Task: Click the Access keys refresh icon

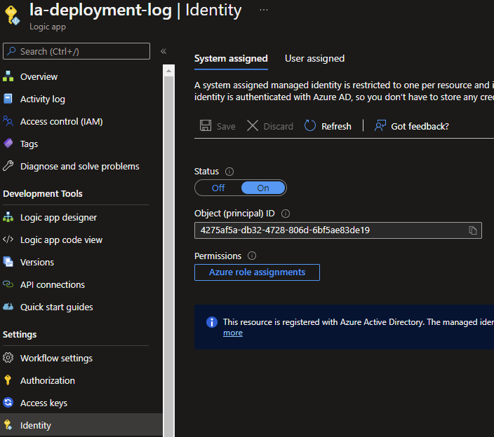Action: coord(8,402)
